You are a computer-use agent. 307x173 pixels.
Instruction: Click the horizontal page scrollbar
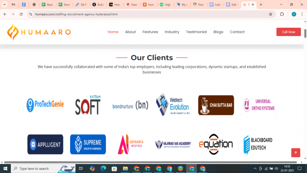coord(150,162)
